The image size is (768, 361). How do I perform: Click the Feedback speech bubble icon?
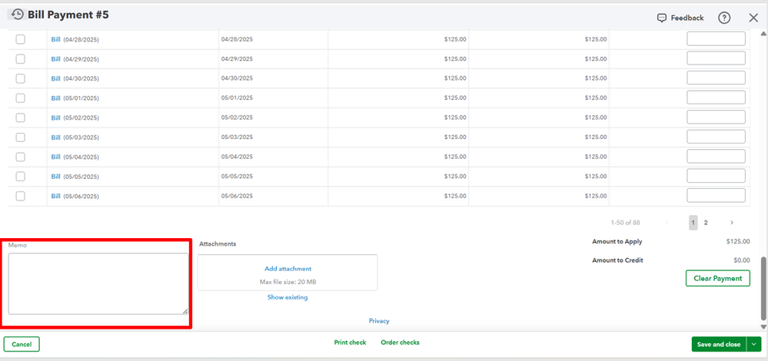click(662, 18)
